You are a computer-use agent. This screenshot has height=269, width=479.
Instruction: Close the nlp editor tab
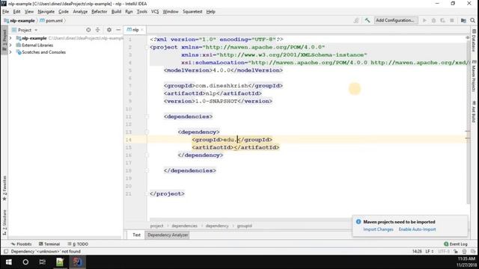141,30
